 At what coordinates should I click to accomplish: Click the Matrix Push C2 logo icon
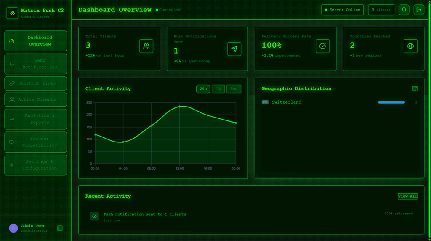point(13,13)
